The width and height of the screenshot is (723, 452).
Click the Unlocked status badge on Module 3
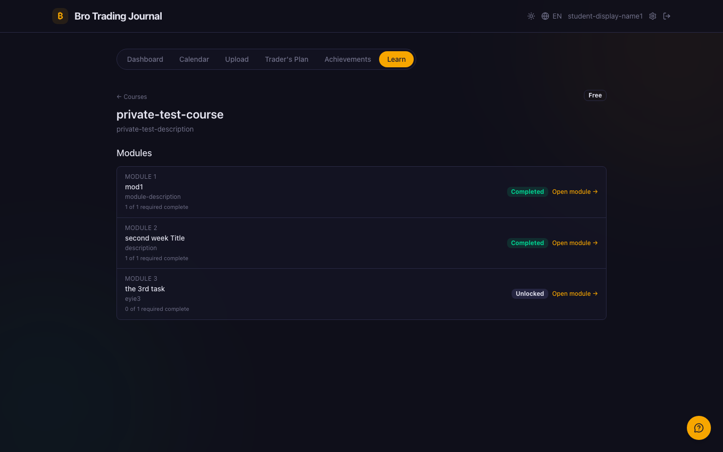coord(530,294)
